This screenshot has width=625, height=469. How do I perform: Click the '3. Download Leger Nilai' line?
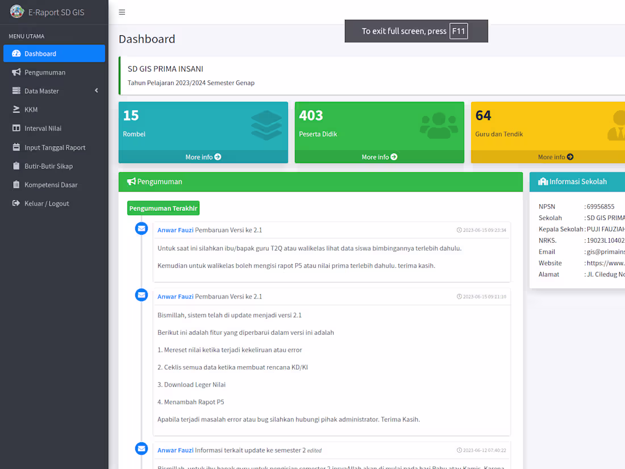coord(191,385)
